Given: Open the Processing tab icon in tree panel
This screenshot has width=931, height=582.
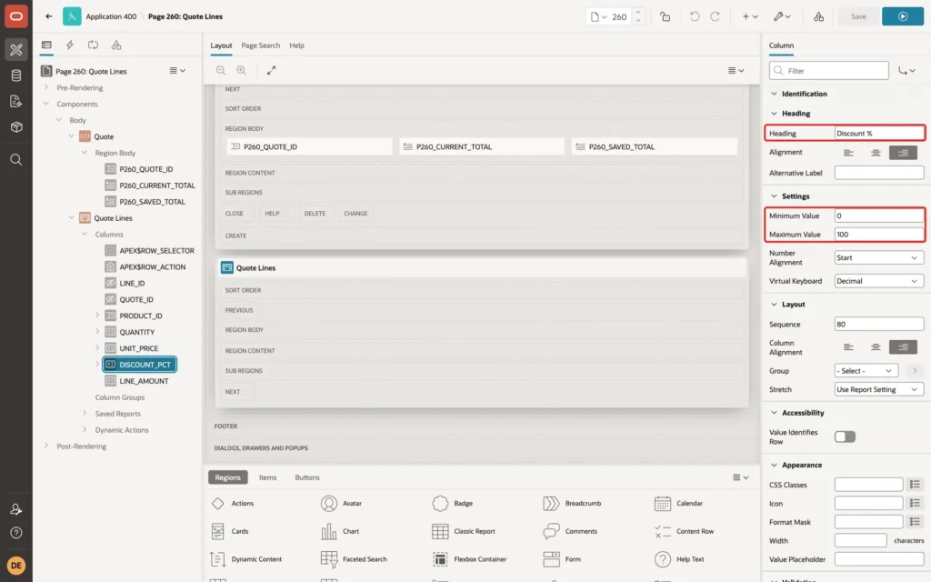Looking at the screenshot, I should (x=94, y=45).
